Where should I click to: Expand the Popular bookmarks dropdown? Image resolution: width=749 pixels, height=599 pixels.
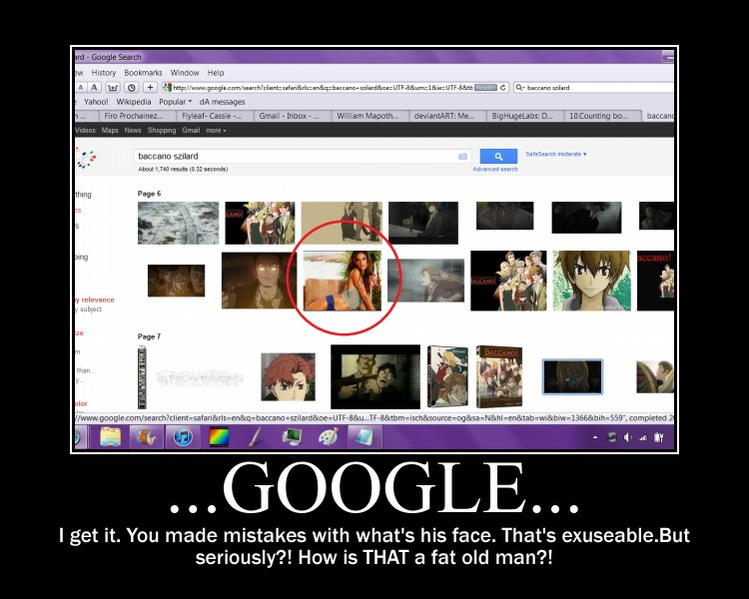pos(175,102)
